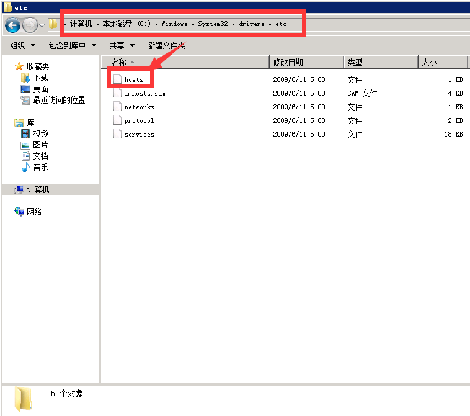This screenshot has height=416, width=470.
Task: Expand the arrow after Windows in breadcrumb
Action: click(x=193, y=24)
